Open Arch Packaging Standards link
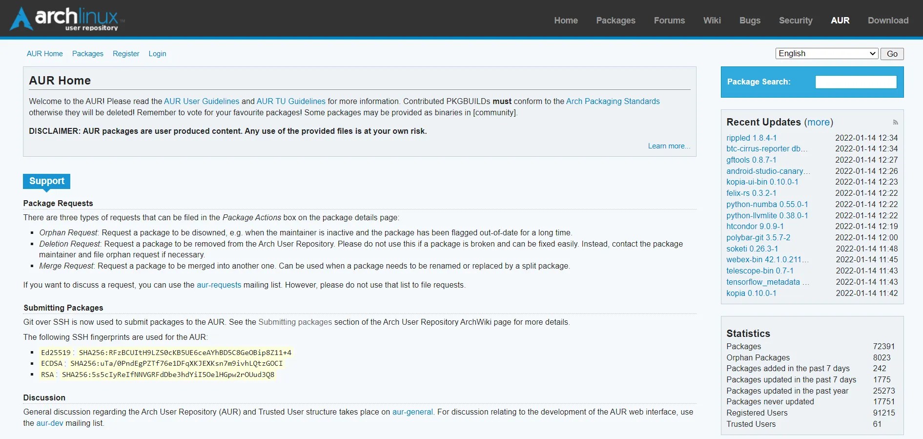 point(613,102)
